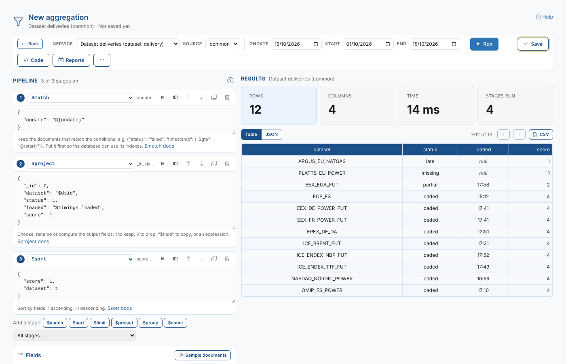Toggle the $project stage on or off
This screenshot has width=566, height=364.
pyautogui.click(x=175, y=164)
